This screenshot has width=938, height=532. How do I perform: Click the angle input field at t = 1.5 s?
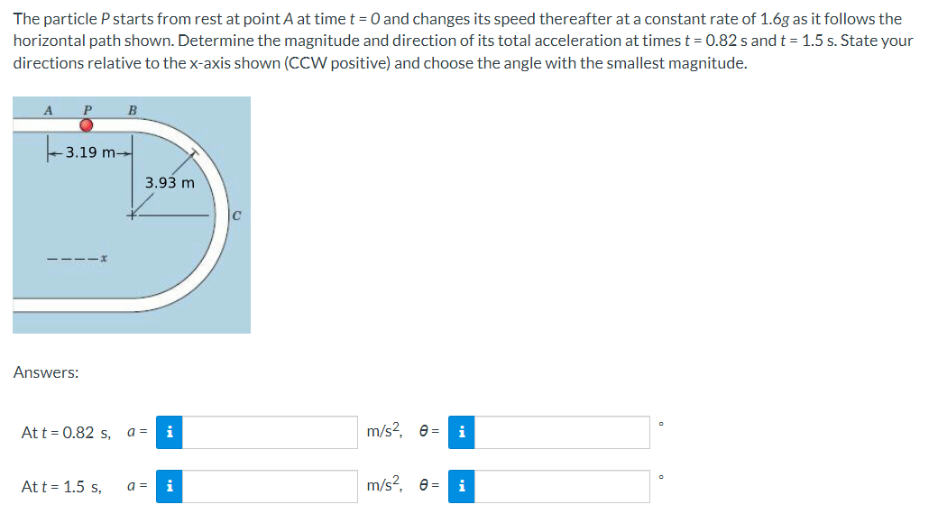(x=564, y=486)
